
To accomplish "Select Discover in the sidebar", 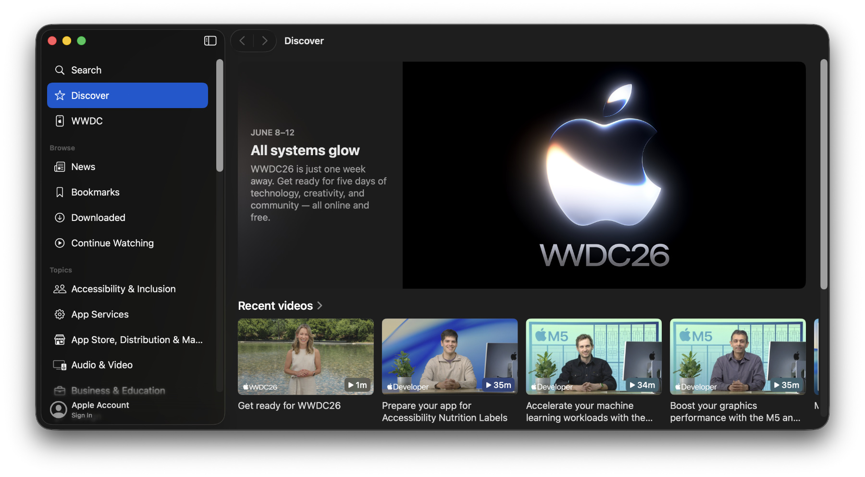I will 127,96.
